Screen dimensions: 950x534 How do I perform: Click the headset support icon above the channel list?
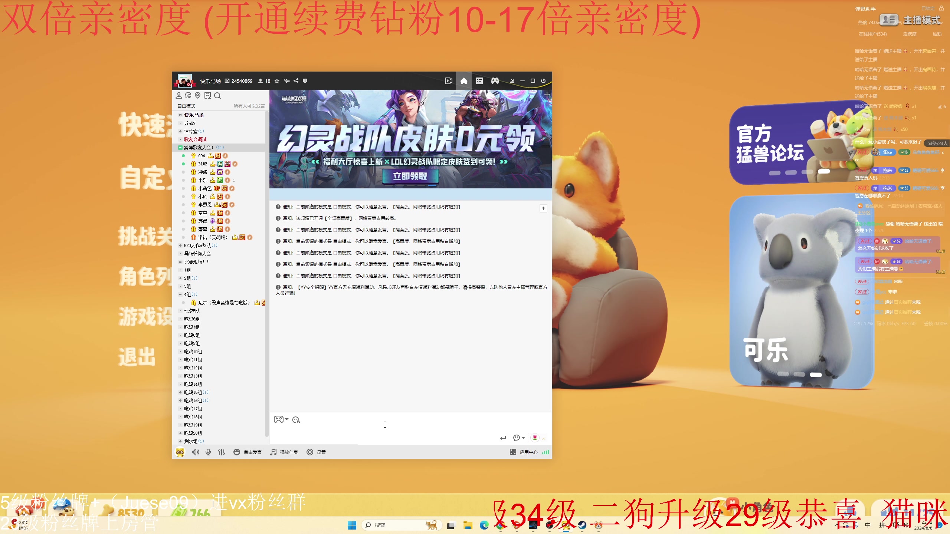pos(188,96)
